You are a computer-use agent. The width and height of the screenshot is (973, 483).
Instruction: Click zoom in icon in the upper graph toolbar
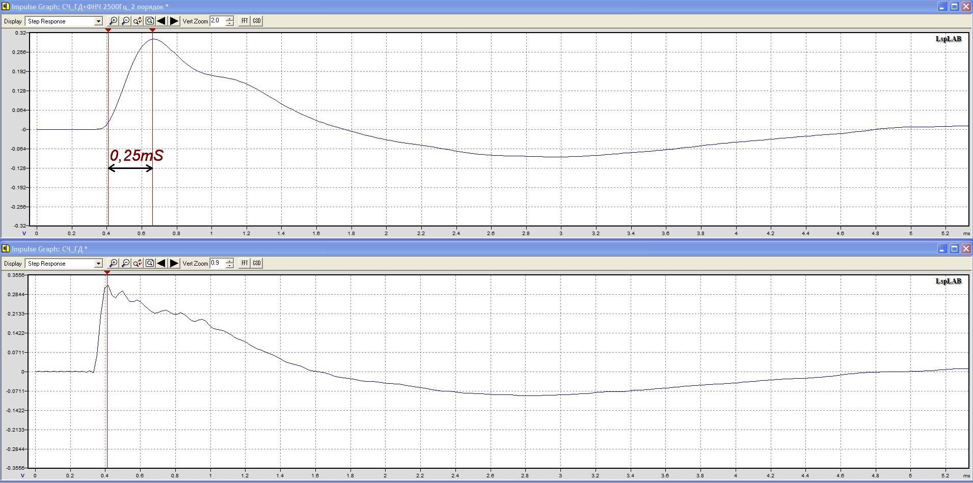click(113, 21)
